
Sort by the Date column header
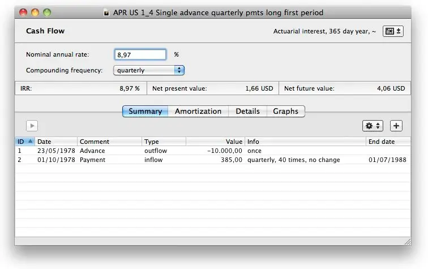click(56, 142)
